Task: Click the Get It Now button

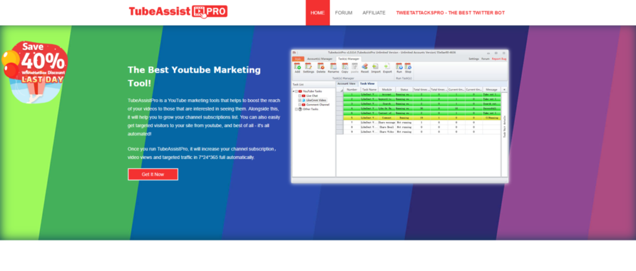Action: tap(153, 174)
